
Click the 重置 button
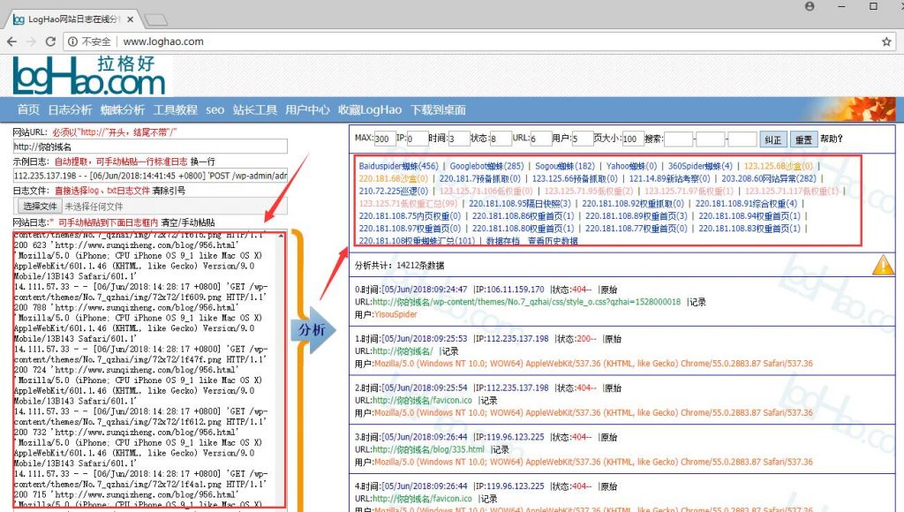pyautogui.click(x=803, y=139)
